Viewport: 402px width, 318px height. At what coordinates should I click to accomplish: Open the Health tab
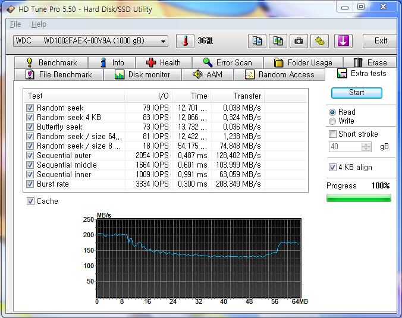tap(164, 62)
